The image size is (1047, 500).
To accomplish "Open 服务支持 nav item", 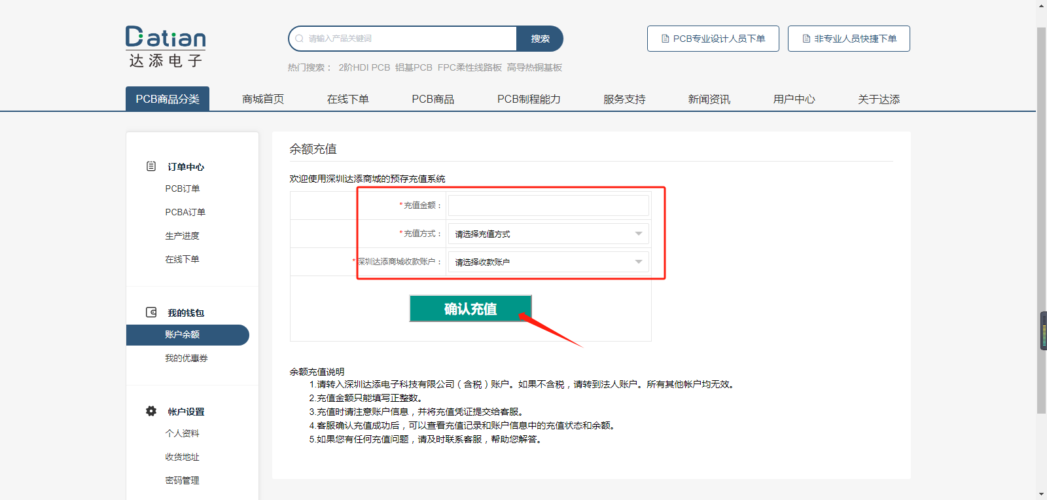I will coord(624,99).
